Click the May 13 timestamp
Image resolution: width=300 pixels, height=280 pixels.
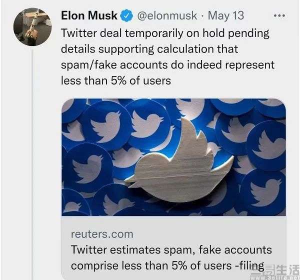[226, 15]
